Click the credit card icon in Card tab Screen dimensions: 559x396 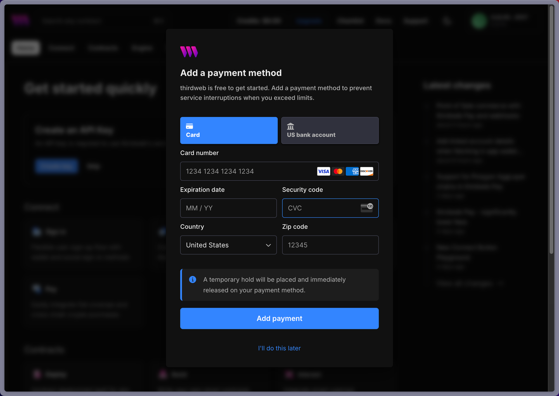(x=190, y=127)
